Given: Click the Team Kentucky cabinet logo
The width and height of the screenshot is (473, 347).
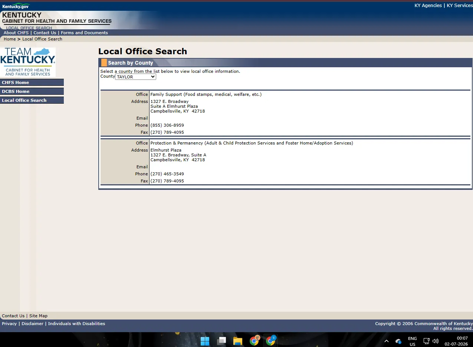Looking at the screenshot, I should pos(28,62).
